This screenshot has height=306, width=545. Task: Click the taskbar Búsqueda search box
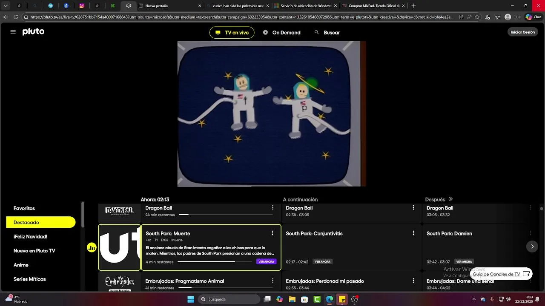(x=229, y=299)
